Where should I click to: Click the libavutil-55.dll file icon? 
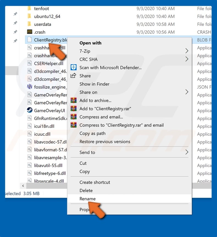pos(29,165)
